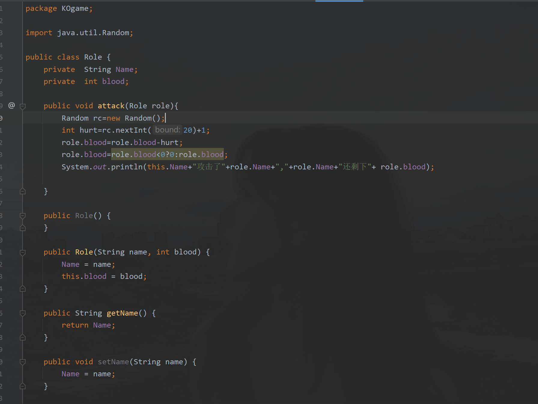Click italic 'out' in System.out
This screenshot has width=538, height=404.
tap(100, 167)
